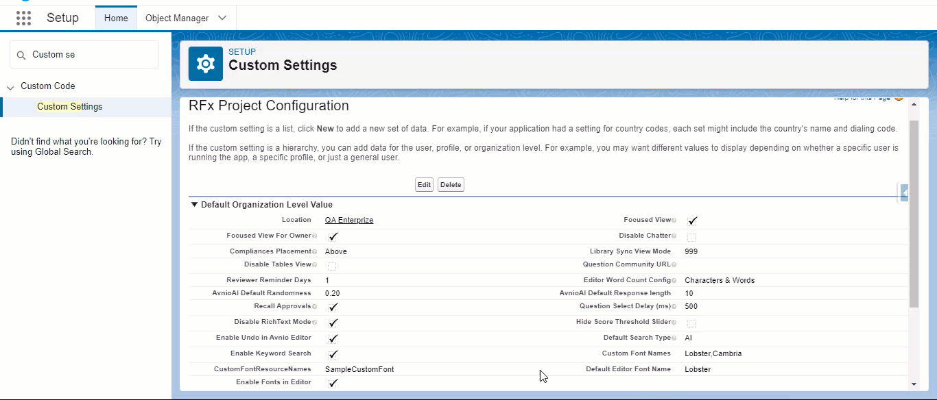Click the SETUP breadcrumb label
This screenshot has width=937, height=400.
pos(242,52)
